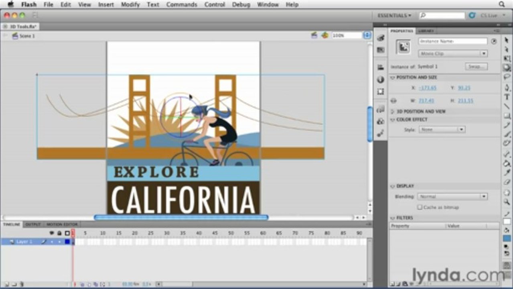The width and height of the screenshot is (513, 289).
Task: Toggle the Onion Skin button
Action: (x=83, y=284)
